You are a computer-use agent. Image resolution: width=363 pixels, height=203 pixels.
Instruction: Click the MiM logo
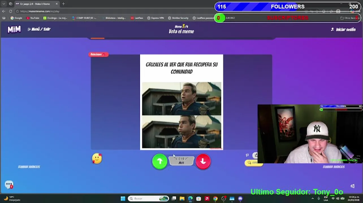14,29
